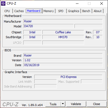Close window with title bar X

coord(102,3)
